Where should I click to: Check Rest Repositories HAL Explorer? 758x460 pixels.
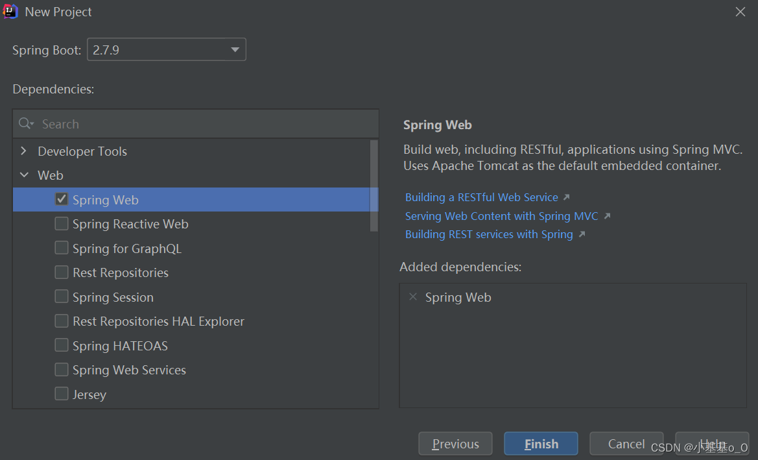[x=62, y=321]
